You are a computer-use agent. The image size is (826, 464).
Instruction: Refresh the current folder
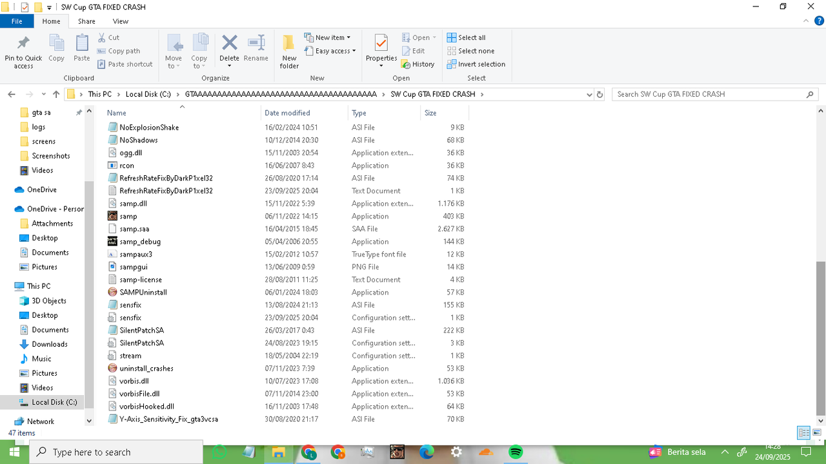pyautogui.click(x=599, y=94)
